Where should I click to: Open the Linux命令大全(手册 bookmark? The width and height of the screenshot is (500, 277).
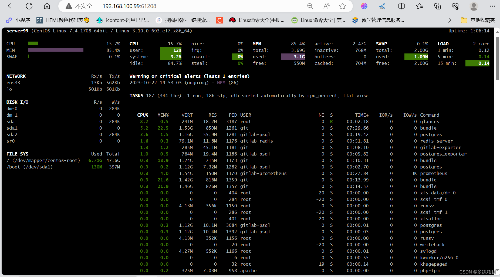tap(257, 20)
